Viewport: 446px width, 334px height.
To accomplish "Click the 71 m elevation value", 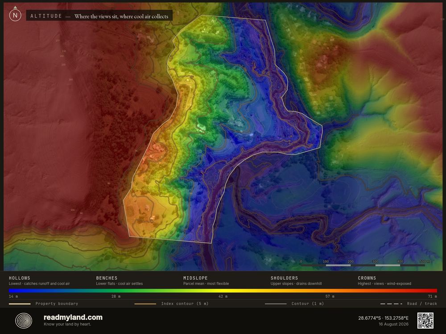I will 432,297.
